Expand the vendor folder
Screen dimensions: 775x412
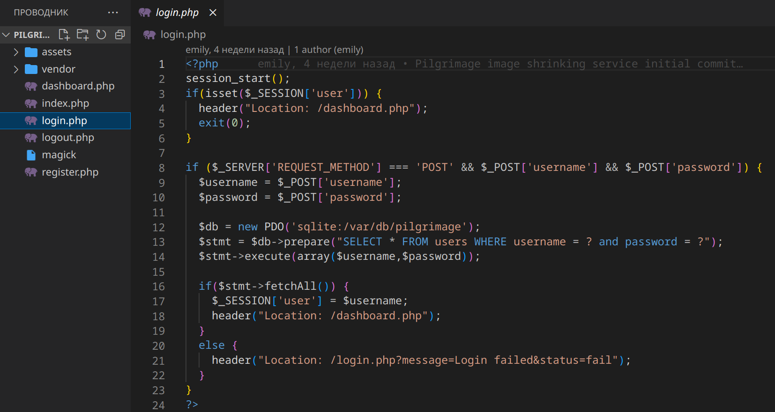tap(16, 69)
